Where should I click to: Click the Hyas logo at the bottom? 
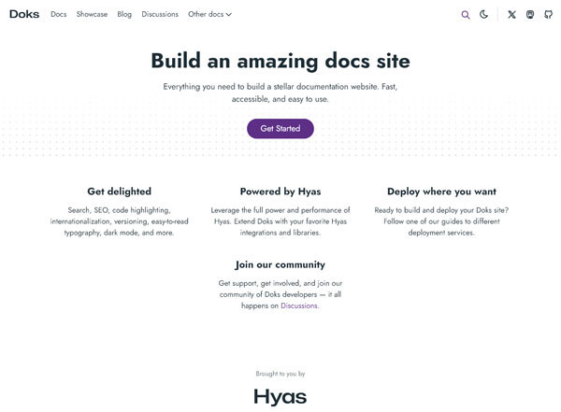(280, 397)
